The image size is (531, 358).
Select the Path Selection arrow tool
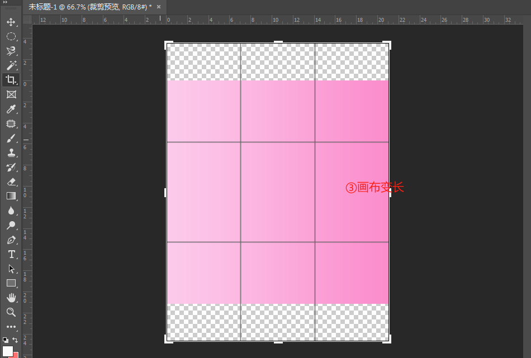(x=11, y=269)
